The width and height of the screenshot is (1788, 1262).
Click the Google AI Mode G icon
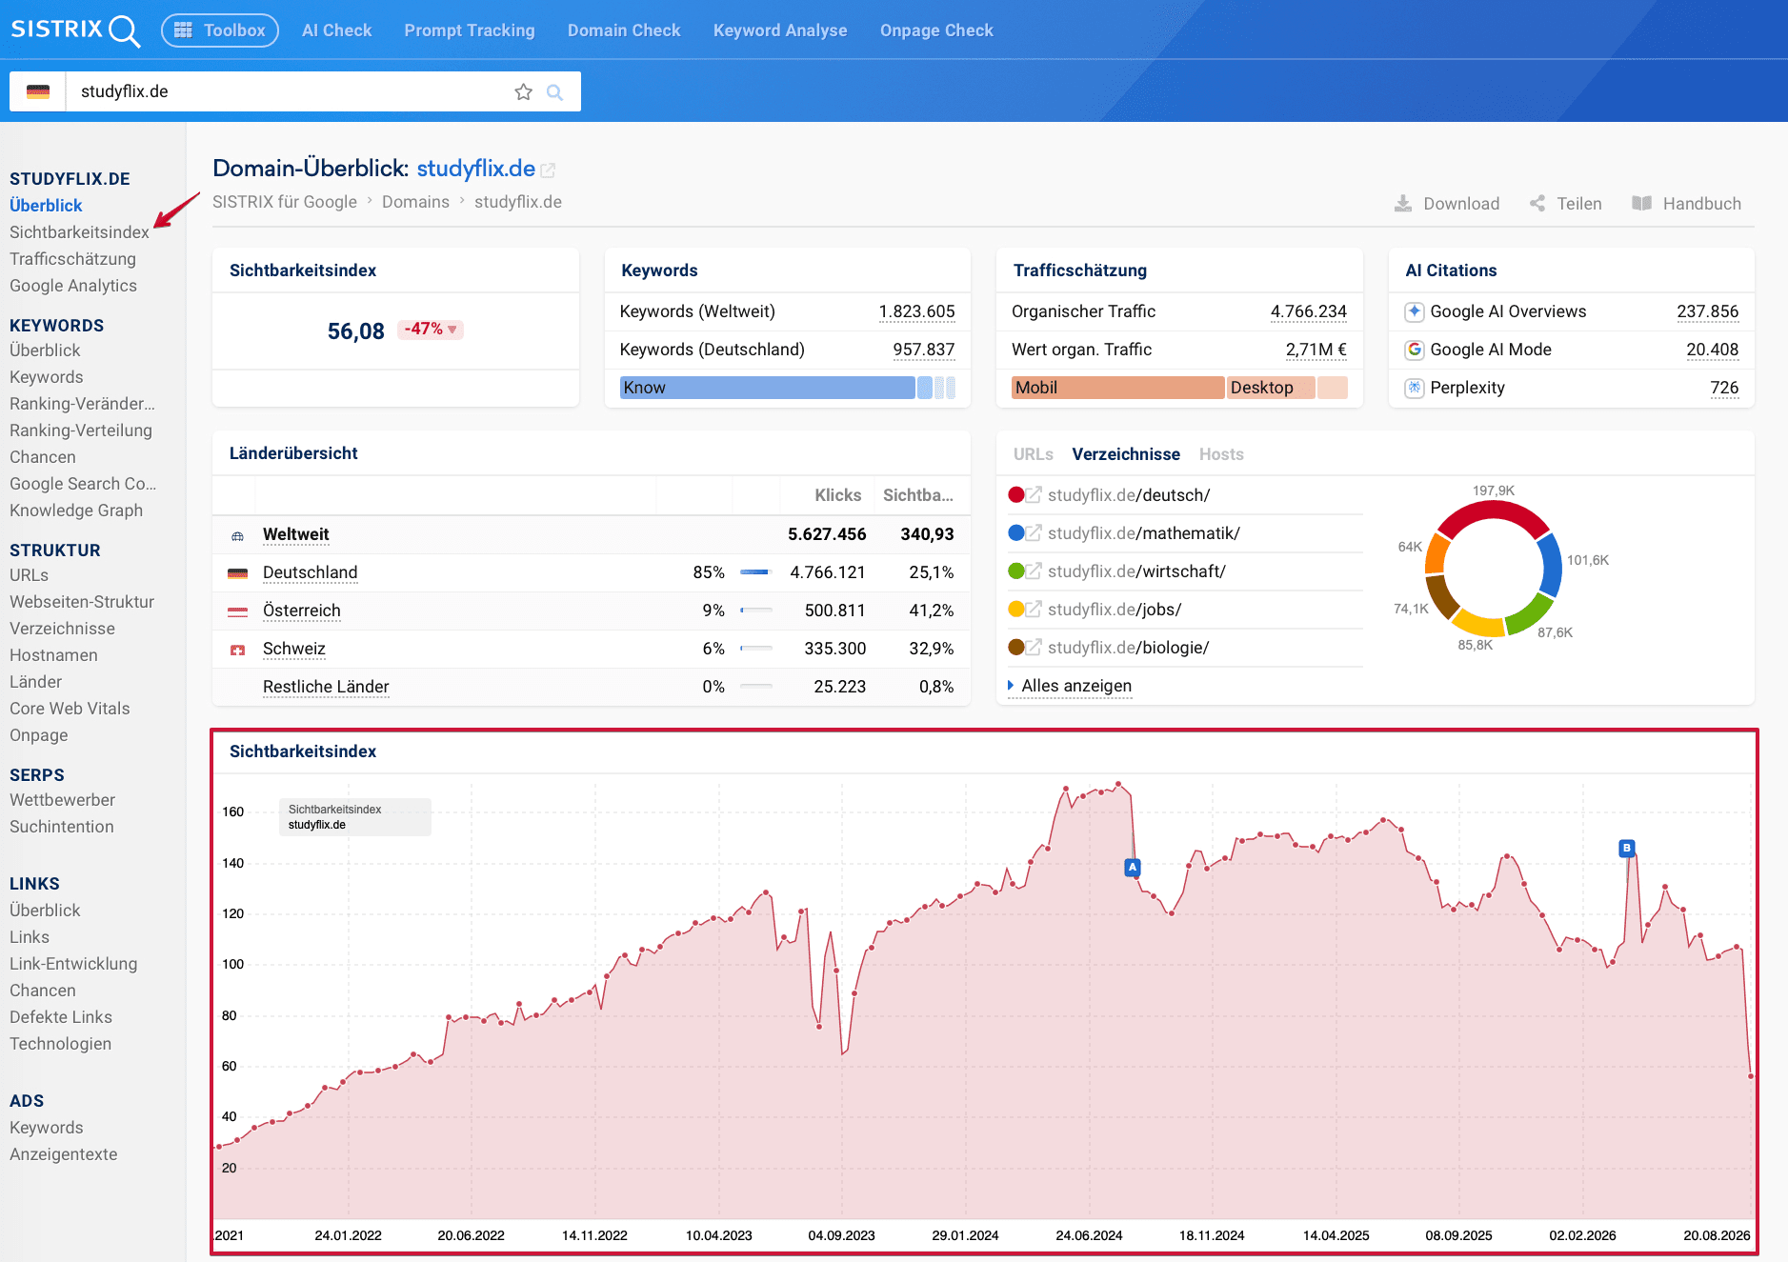pos(1415,350)
